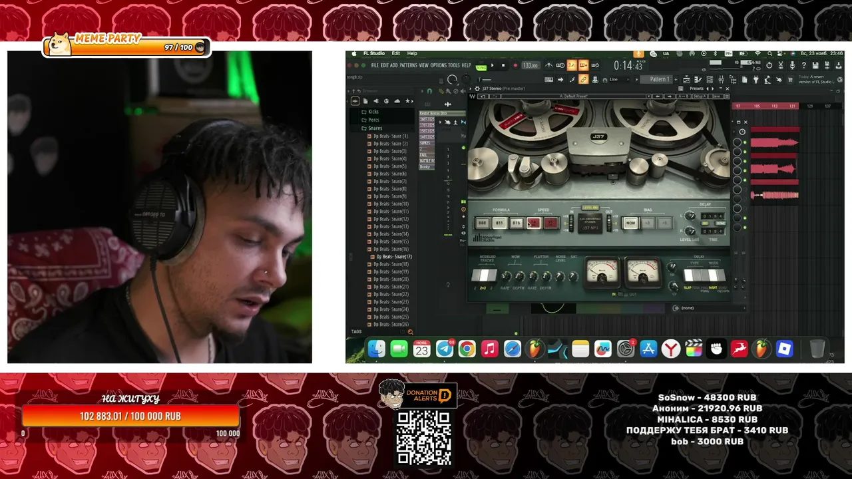Viewport: 852px width, 479px height.
Task: Click the red Record button in transport
Action: point(514,65)
